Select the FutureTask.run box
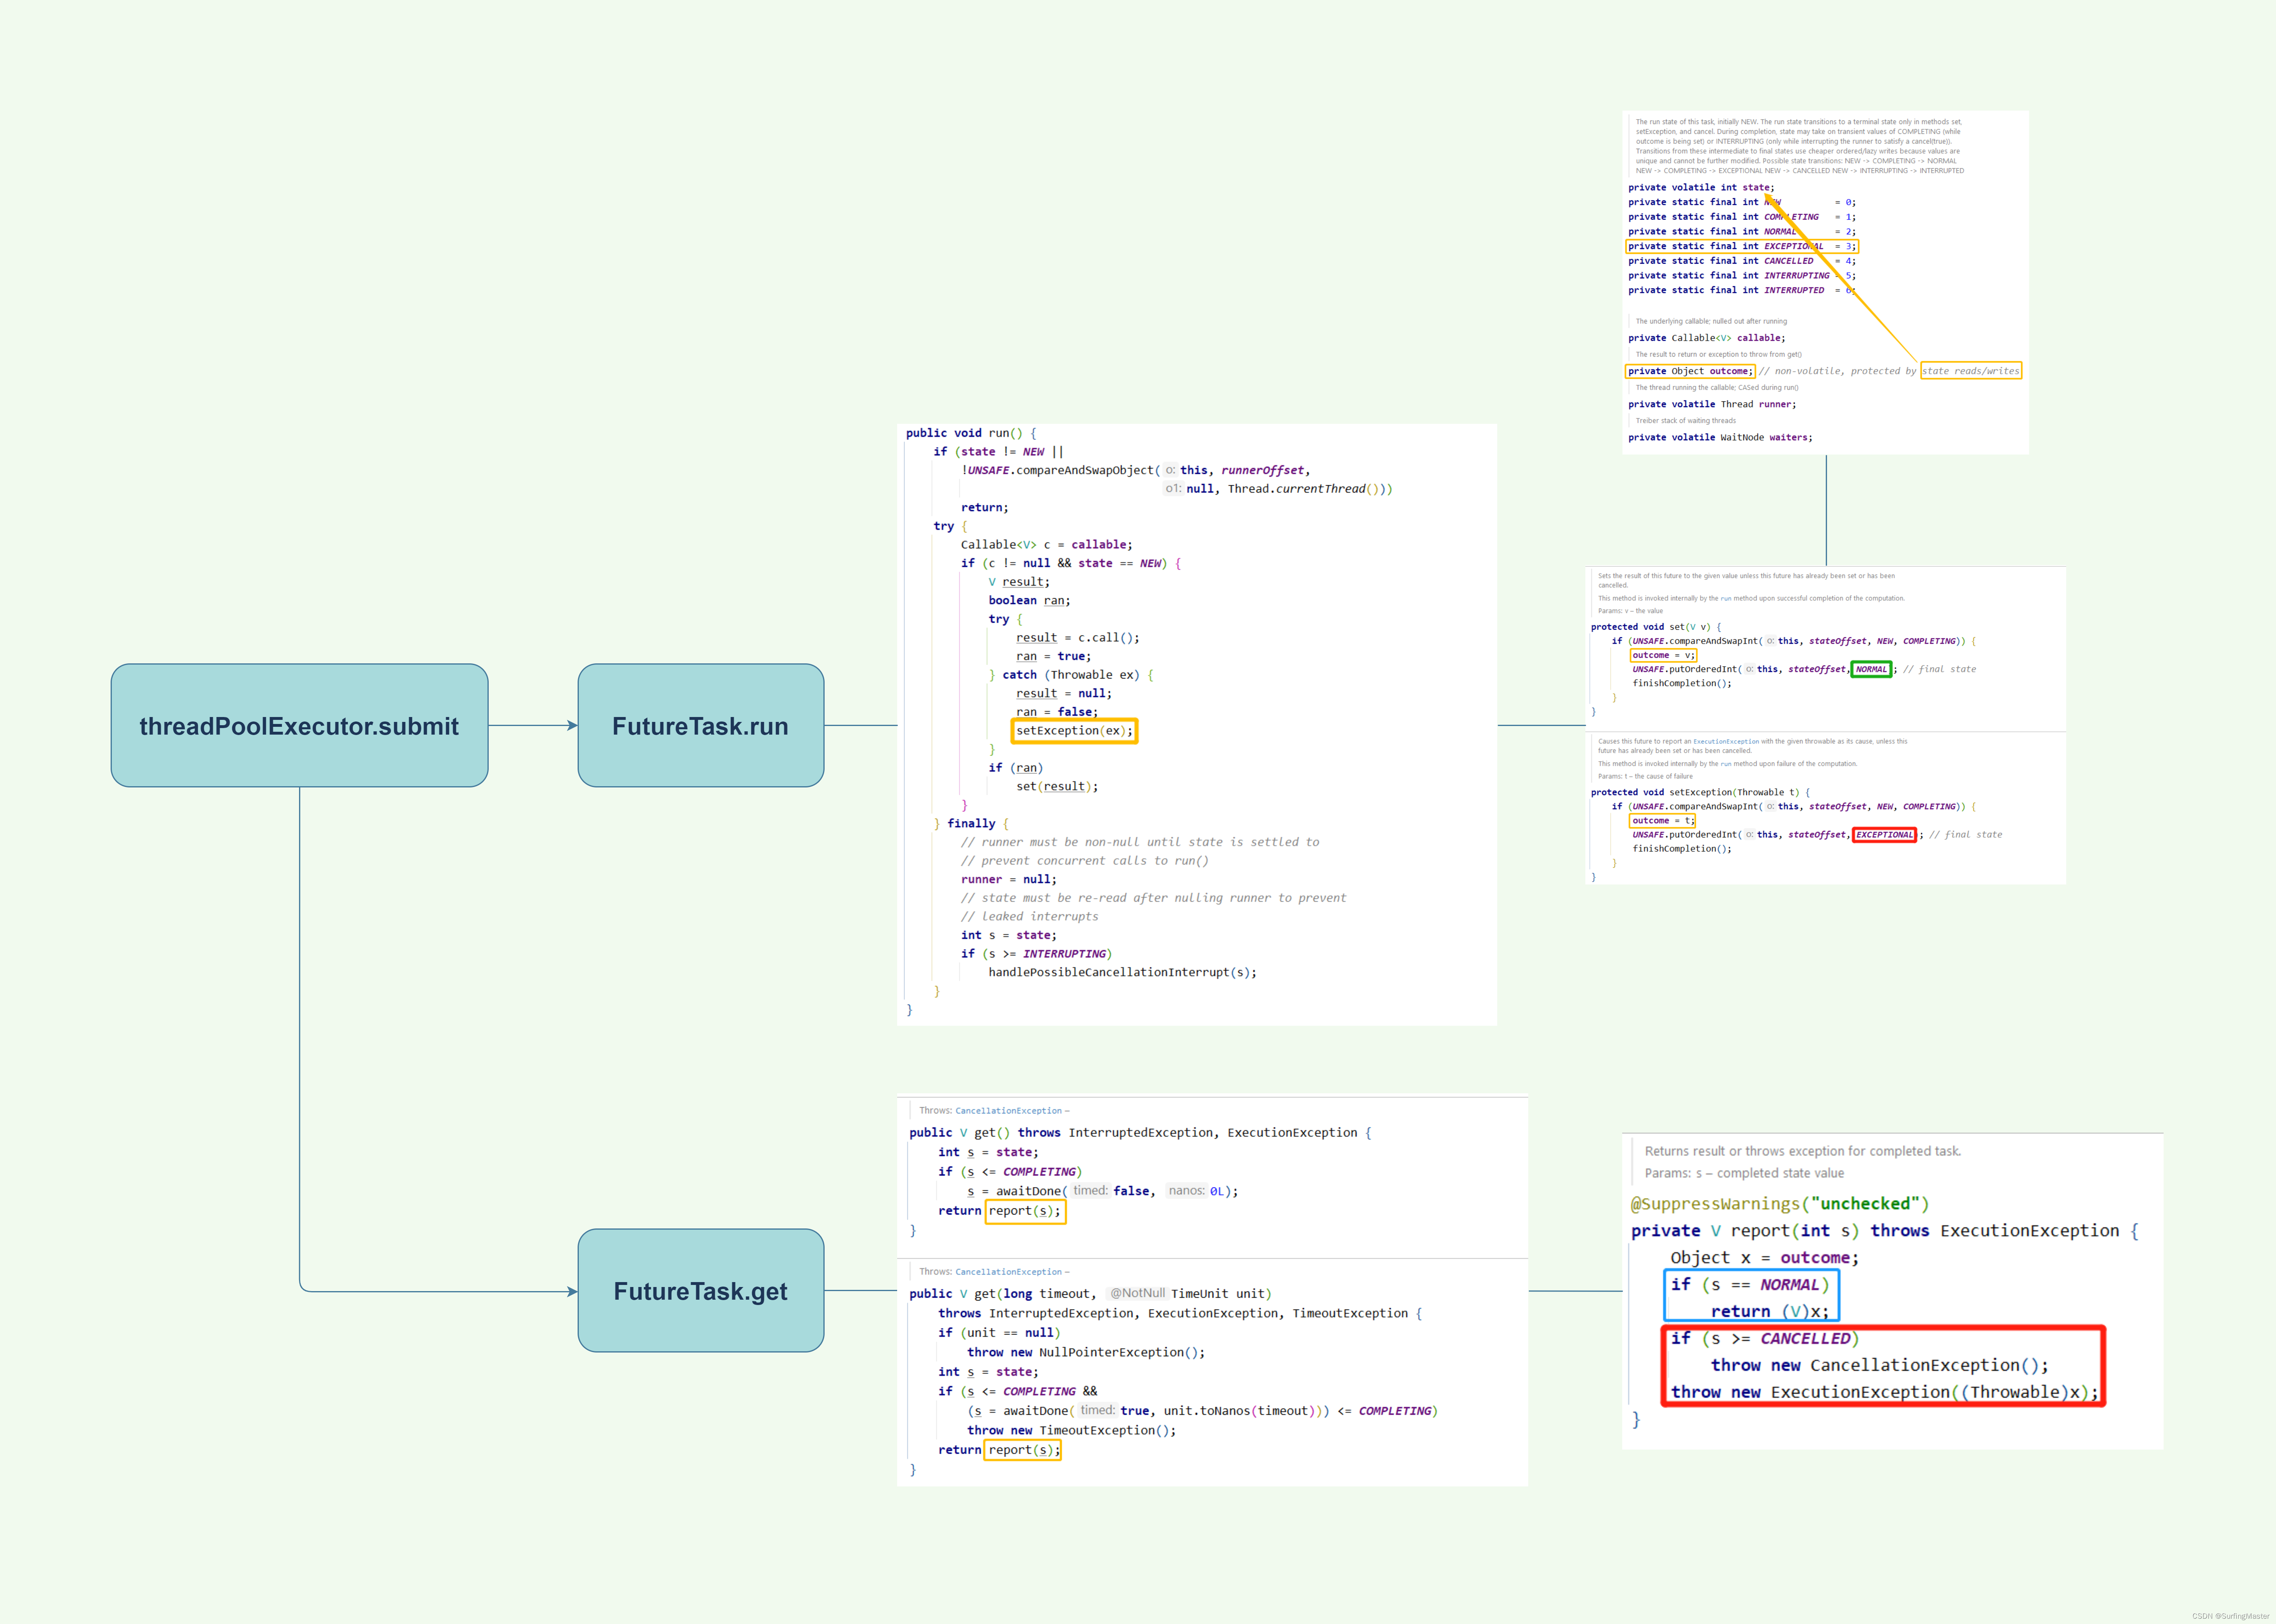 point(700,726)
